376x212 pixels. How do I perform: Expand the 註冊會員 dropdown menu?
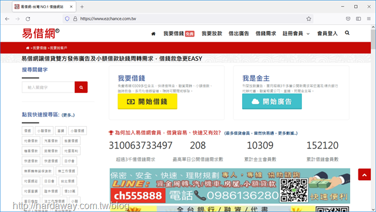(296, 34)
